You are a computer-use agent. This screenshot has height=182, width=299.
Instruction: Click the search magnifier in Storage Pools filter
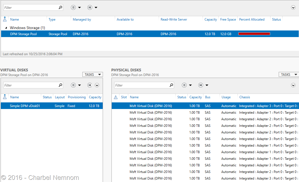point(60,7)
